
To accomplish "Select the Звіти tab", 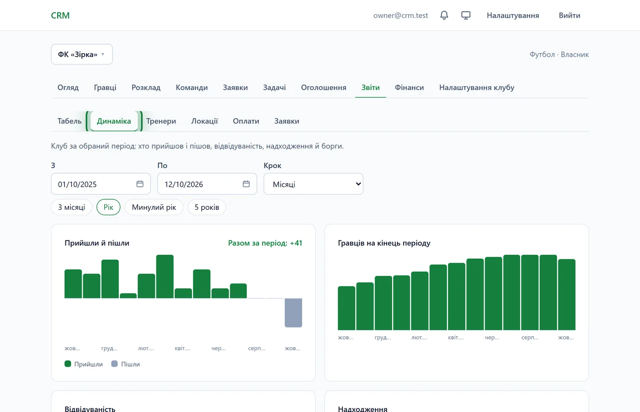I will coord(371,87).
